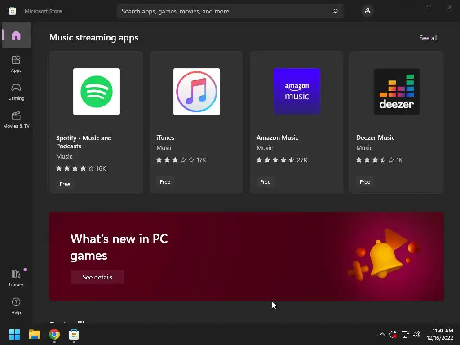This screenshot has height=345, width=460.
Task: Open the Amazon Music app icon
Action: pos(296,92)
